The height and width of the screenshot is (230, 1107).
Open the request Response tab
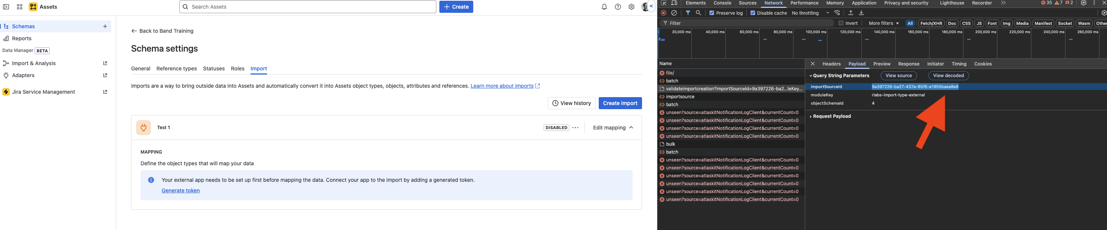click(x=909, y=64)
